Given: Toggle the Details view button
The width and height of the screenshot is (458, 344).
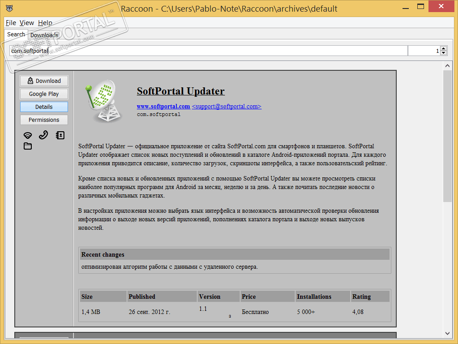Looking at the screenshot, I should click(x=44, y=107).
